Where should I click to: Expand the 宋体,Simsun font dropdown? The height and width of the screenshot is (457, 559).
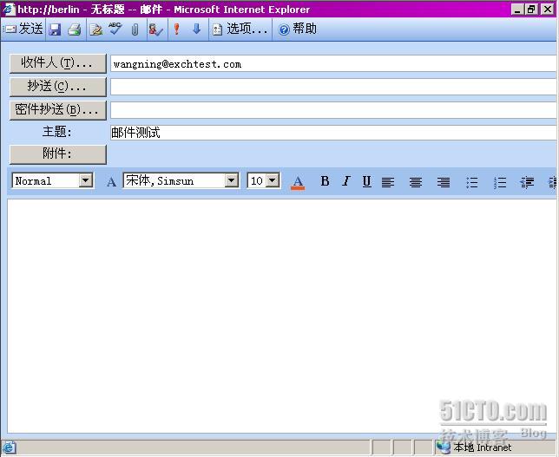232,181
